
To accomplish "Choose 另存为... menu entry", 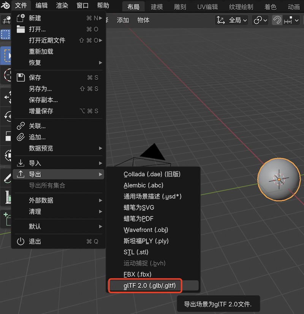I will point(58,89).
